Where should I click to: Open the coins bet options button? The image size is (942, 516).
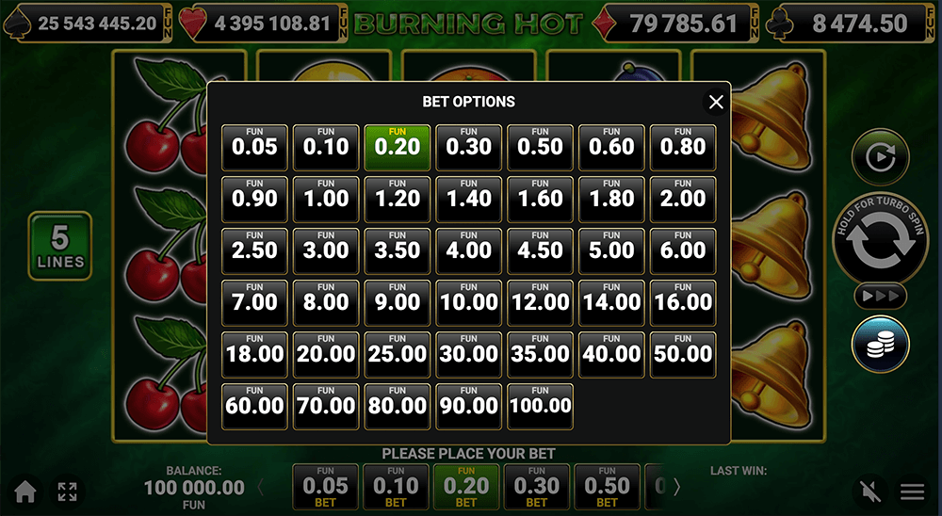(880, 345)
